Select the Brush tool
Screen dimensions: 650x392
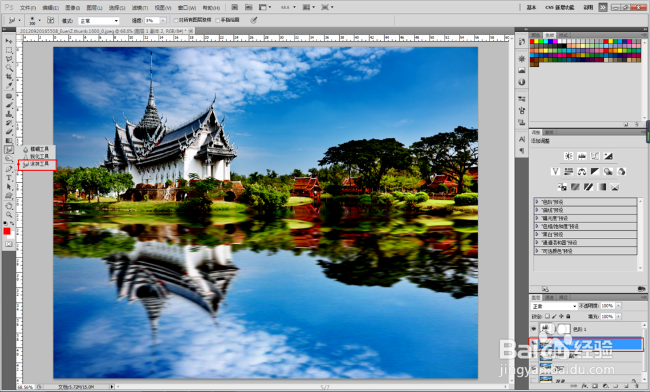click(x=8, y=105)
